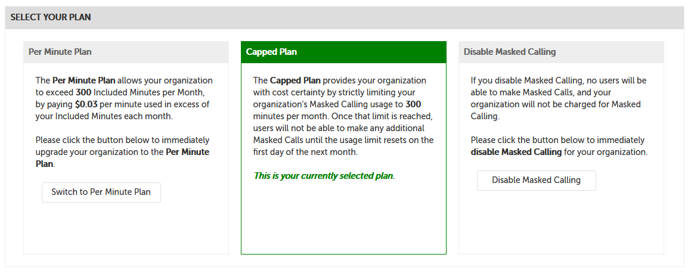Click the green currently selected plan notice
This screenshot has width=691, height=273.
tap(324, 176)
